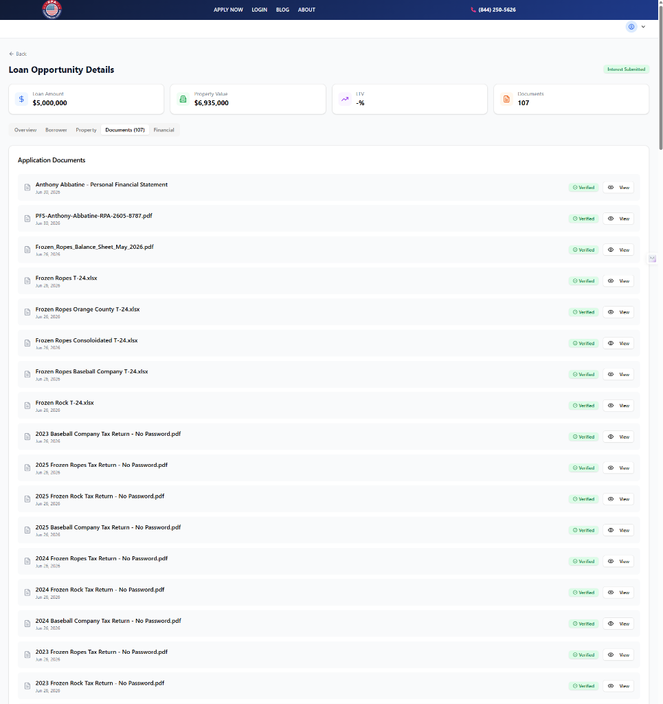Viewport: 663px width, 704px height.
Task: Expand the account dropdown chevron
Action: coord(643,27)
